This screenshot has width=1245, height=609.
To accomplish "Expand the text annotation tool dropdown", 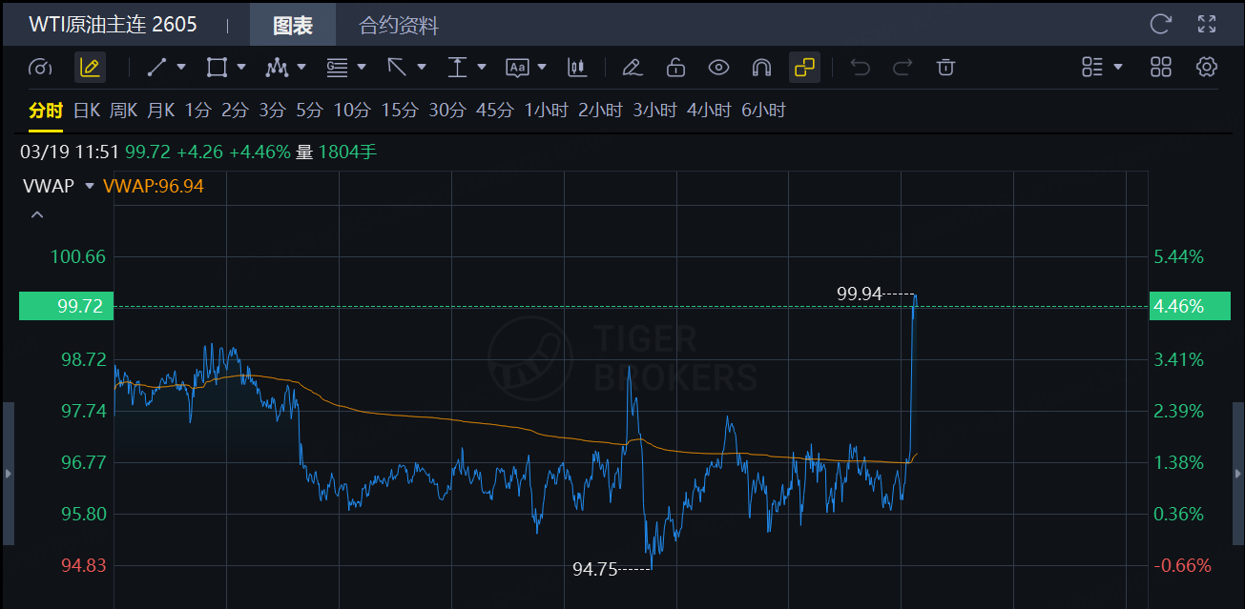I will pyautogui.click(x=542, y=67).
